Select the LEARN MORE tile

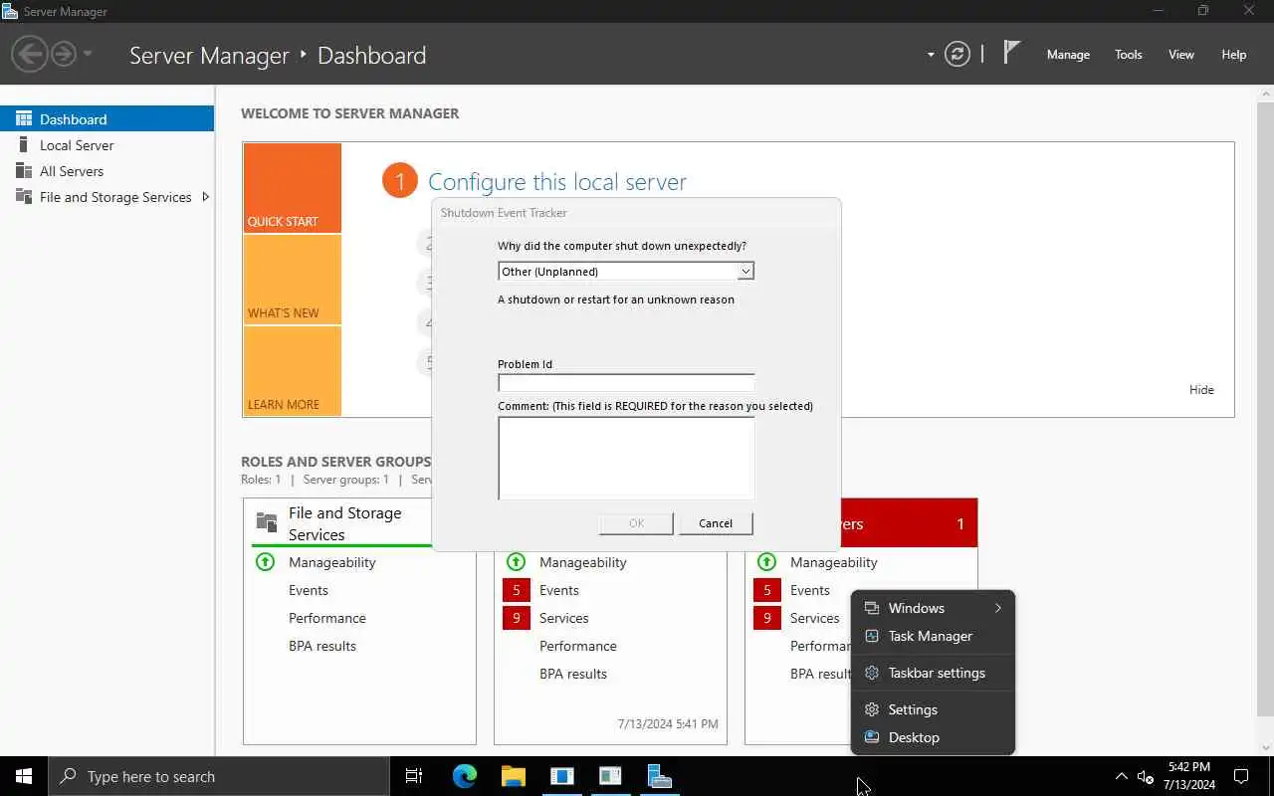coord(292,371)
